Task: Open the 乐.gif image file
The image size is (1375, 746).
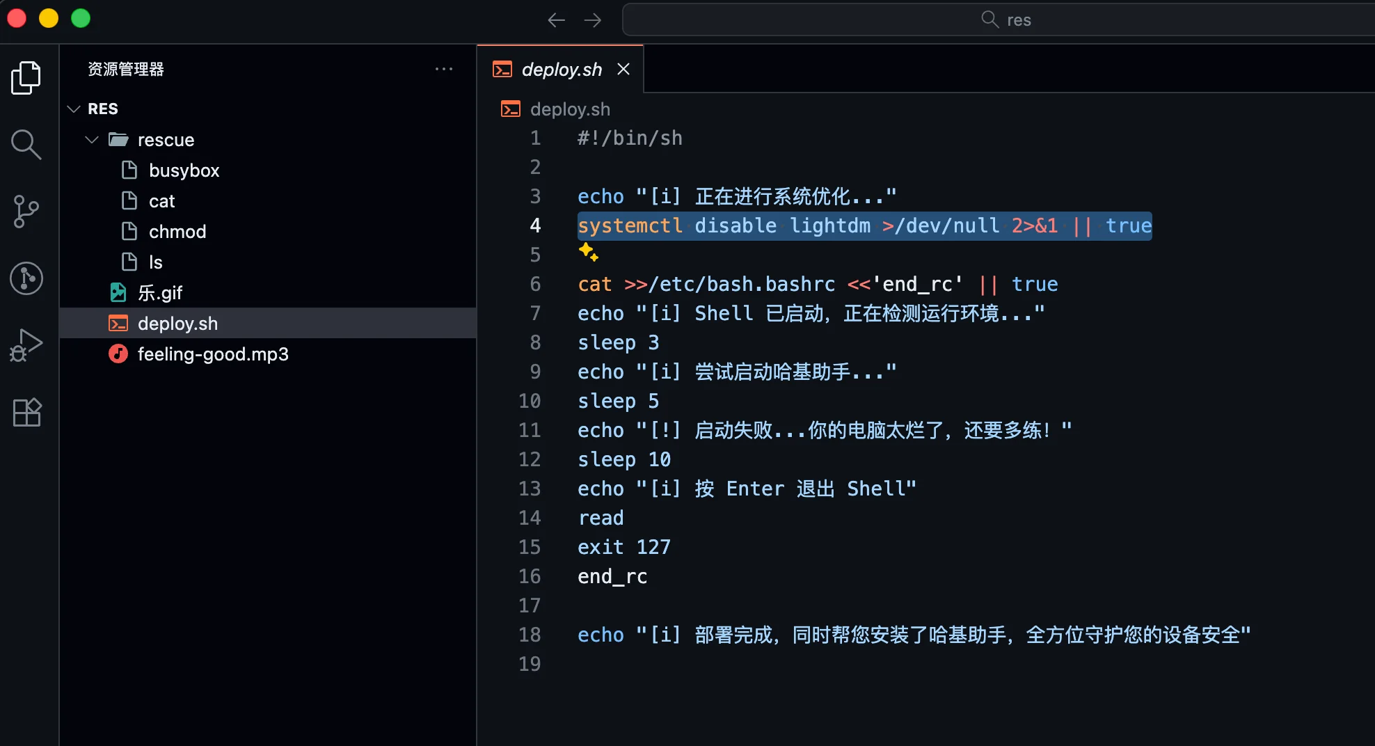Action: (159, 293)
